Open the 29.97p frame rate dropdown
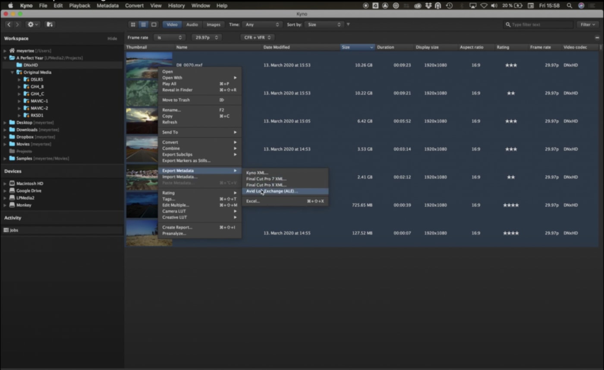 [x=207, y=38]
